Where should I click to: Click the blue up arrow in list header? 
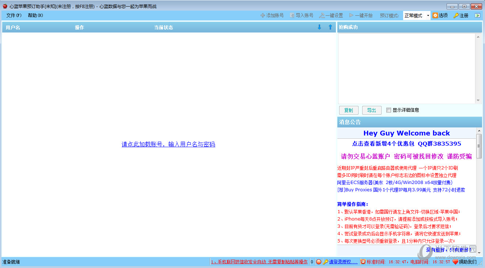point(330,27)
